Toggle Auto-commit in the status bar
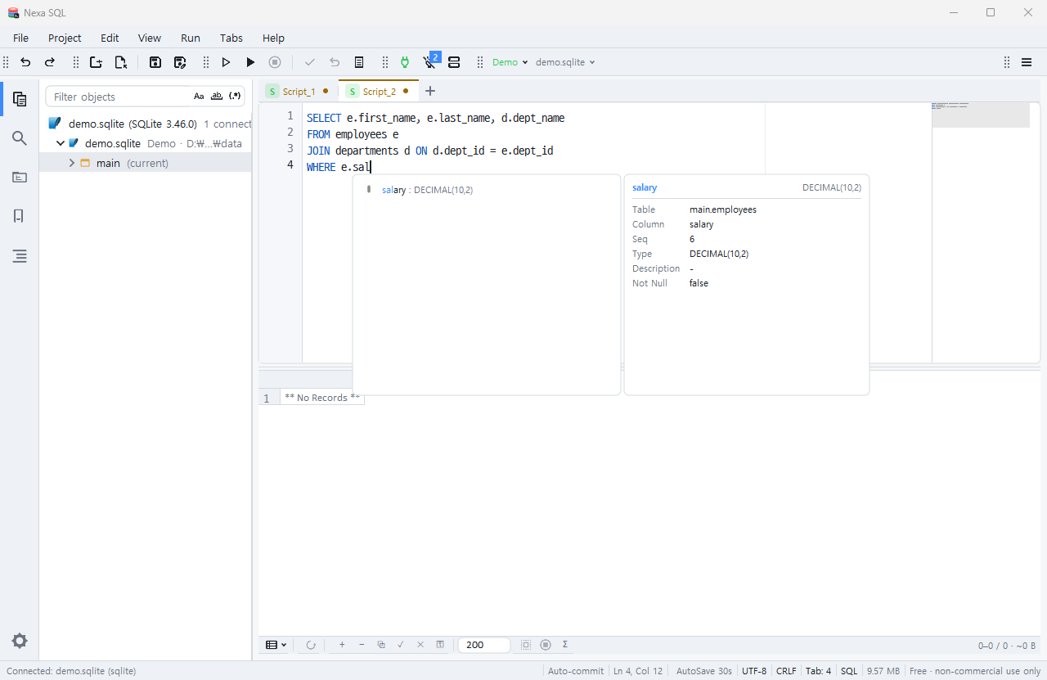The height and width of the screenshot is (680, 1047). coord(576,671)
